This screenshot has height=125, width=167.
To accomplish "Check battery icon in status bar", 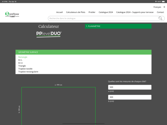I will point(163,2).
